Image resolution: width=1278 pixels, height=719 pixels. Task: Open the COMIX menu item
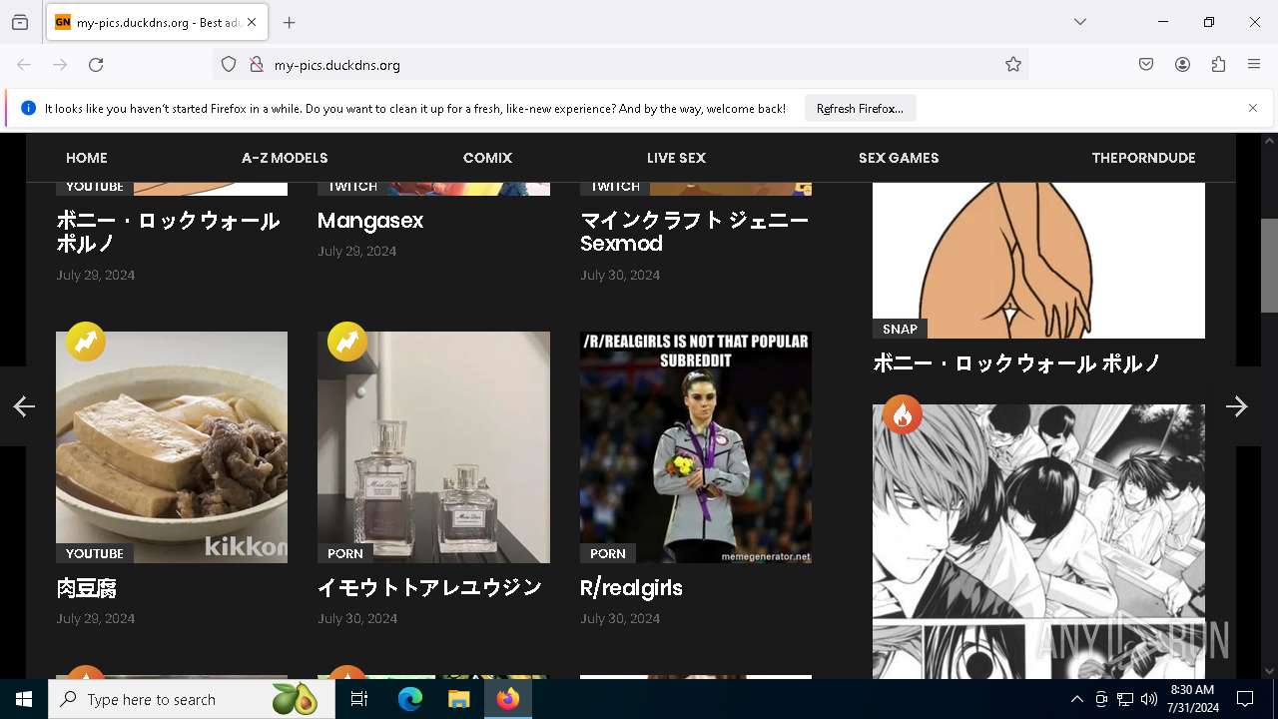487,158
